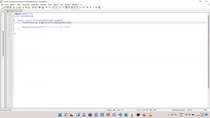Image resolution: width=210 pixels, height=118 pixels.
Task: Toggle synchronize horizontal scrolling icon
Action: 56,7
